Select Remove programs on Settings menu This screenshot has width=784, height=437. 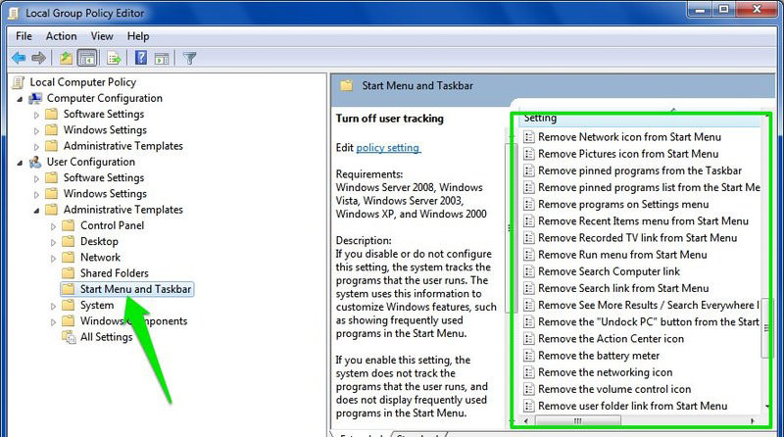point(623,204)
